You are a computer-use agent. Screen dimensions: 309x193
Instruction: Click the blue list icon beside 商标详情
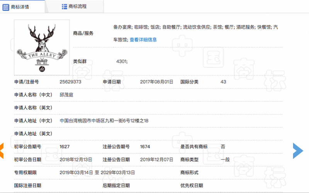pos(6,7)
